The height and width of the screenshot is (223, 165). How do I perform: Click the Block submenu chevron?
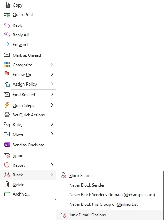52,175
